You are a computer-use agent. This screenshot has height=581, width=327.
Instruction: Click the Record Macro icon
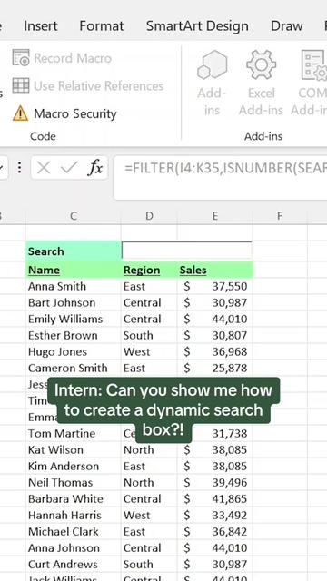(x=21, y=58)
